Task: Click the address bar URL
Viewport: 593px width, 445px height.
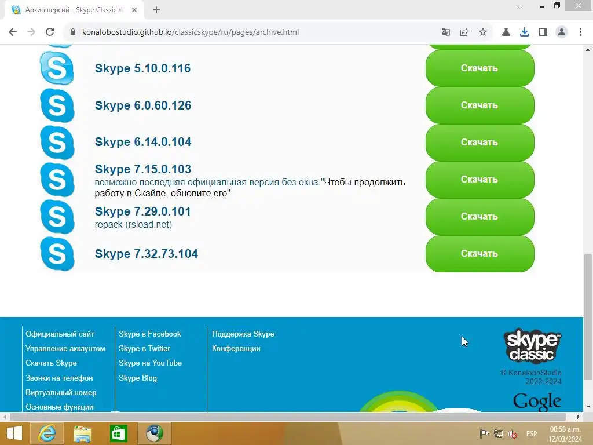Action: pyautogui.click(x=191, y=32)
